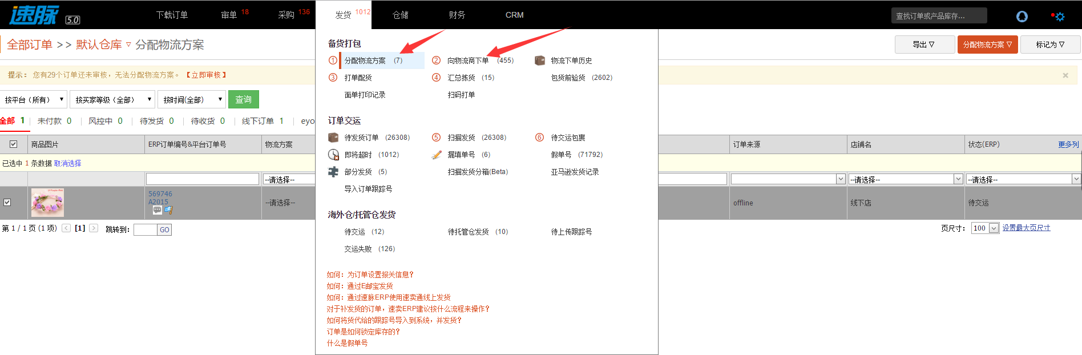This screenshot has width=1082, height=355.
Task: Click the 待发货订单 package icon
Action: [333, 138]
